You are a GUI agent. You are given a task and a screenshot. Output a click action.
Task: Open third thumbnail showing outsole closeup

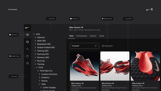tap(145, 66)
